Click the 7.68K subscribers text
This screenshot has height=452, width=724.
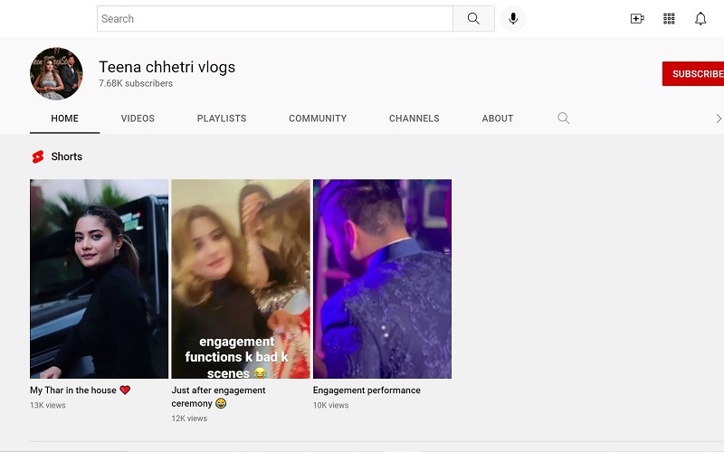pyautogui.click(x=136, y=83)
